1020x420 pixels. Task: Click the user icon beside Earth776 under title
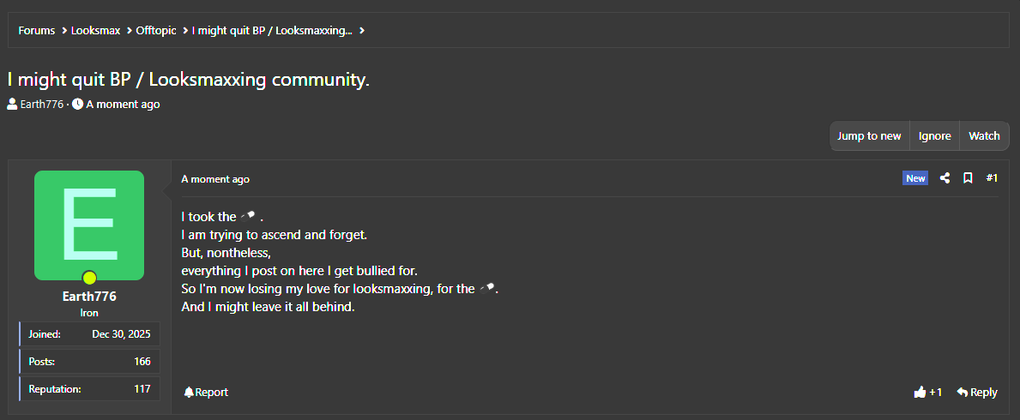(x=12, y=104)
